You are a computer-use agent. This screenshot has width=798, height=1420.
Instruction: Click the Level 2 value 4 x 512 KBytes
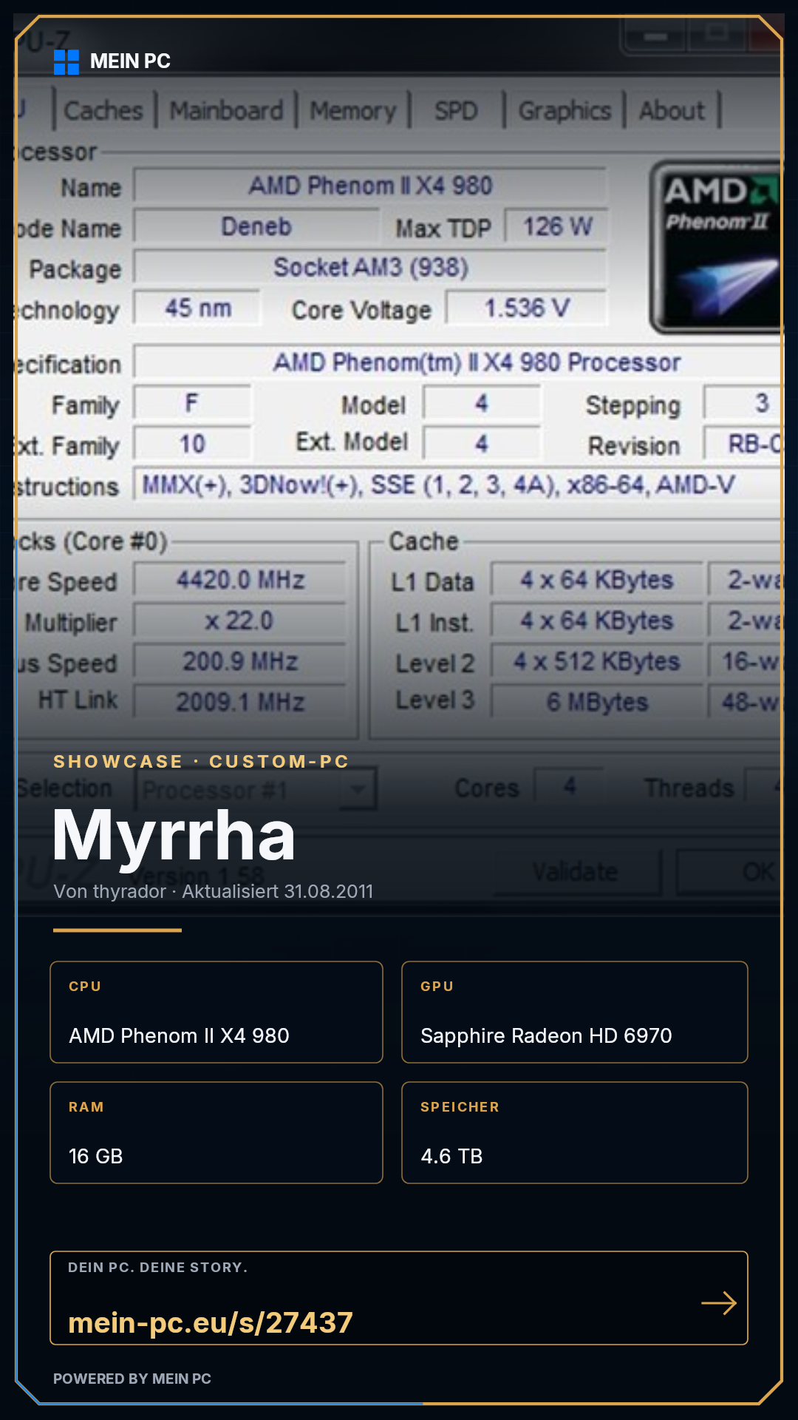tap(597, 661)
